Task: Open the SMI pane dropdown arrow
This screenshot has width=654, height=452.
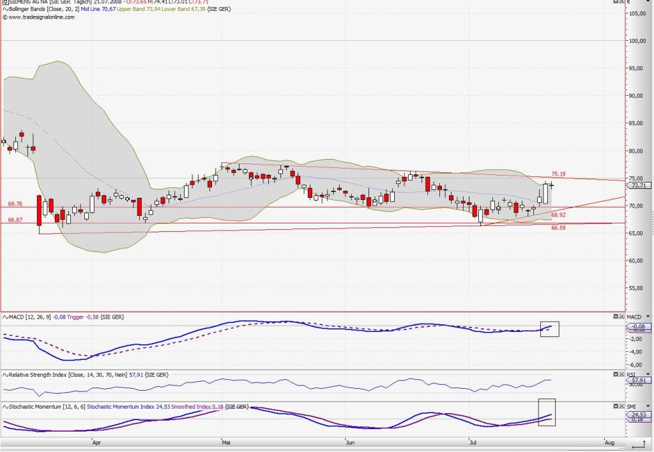Action: click(648, 406)
